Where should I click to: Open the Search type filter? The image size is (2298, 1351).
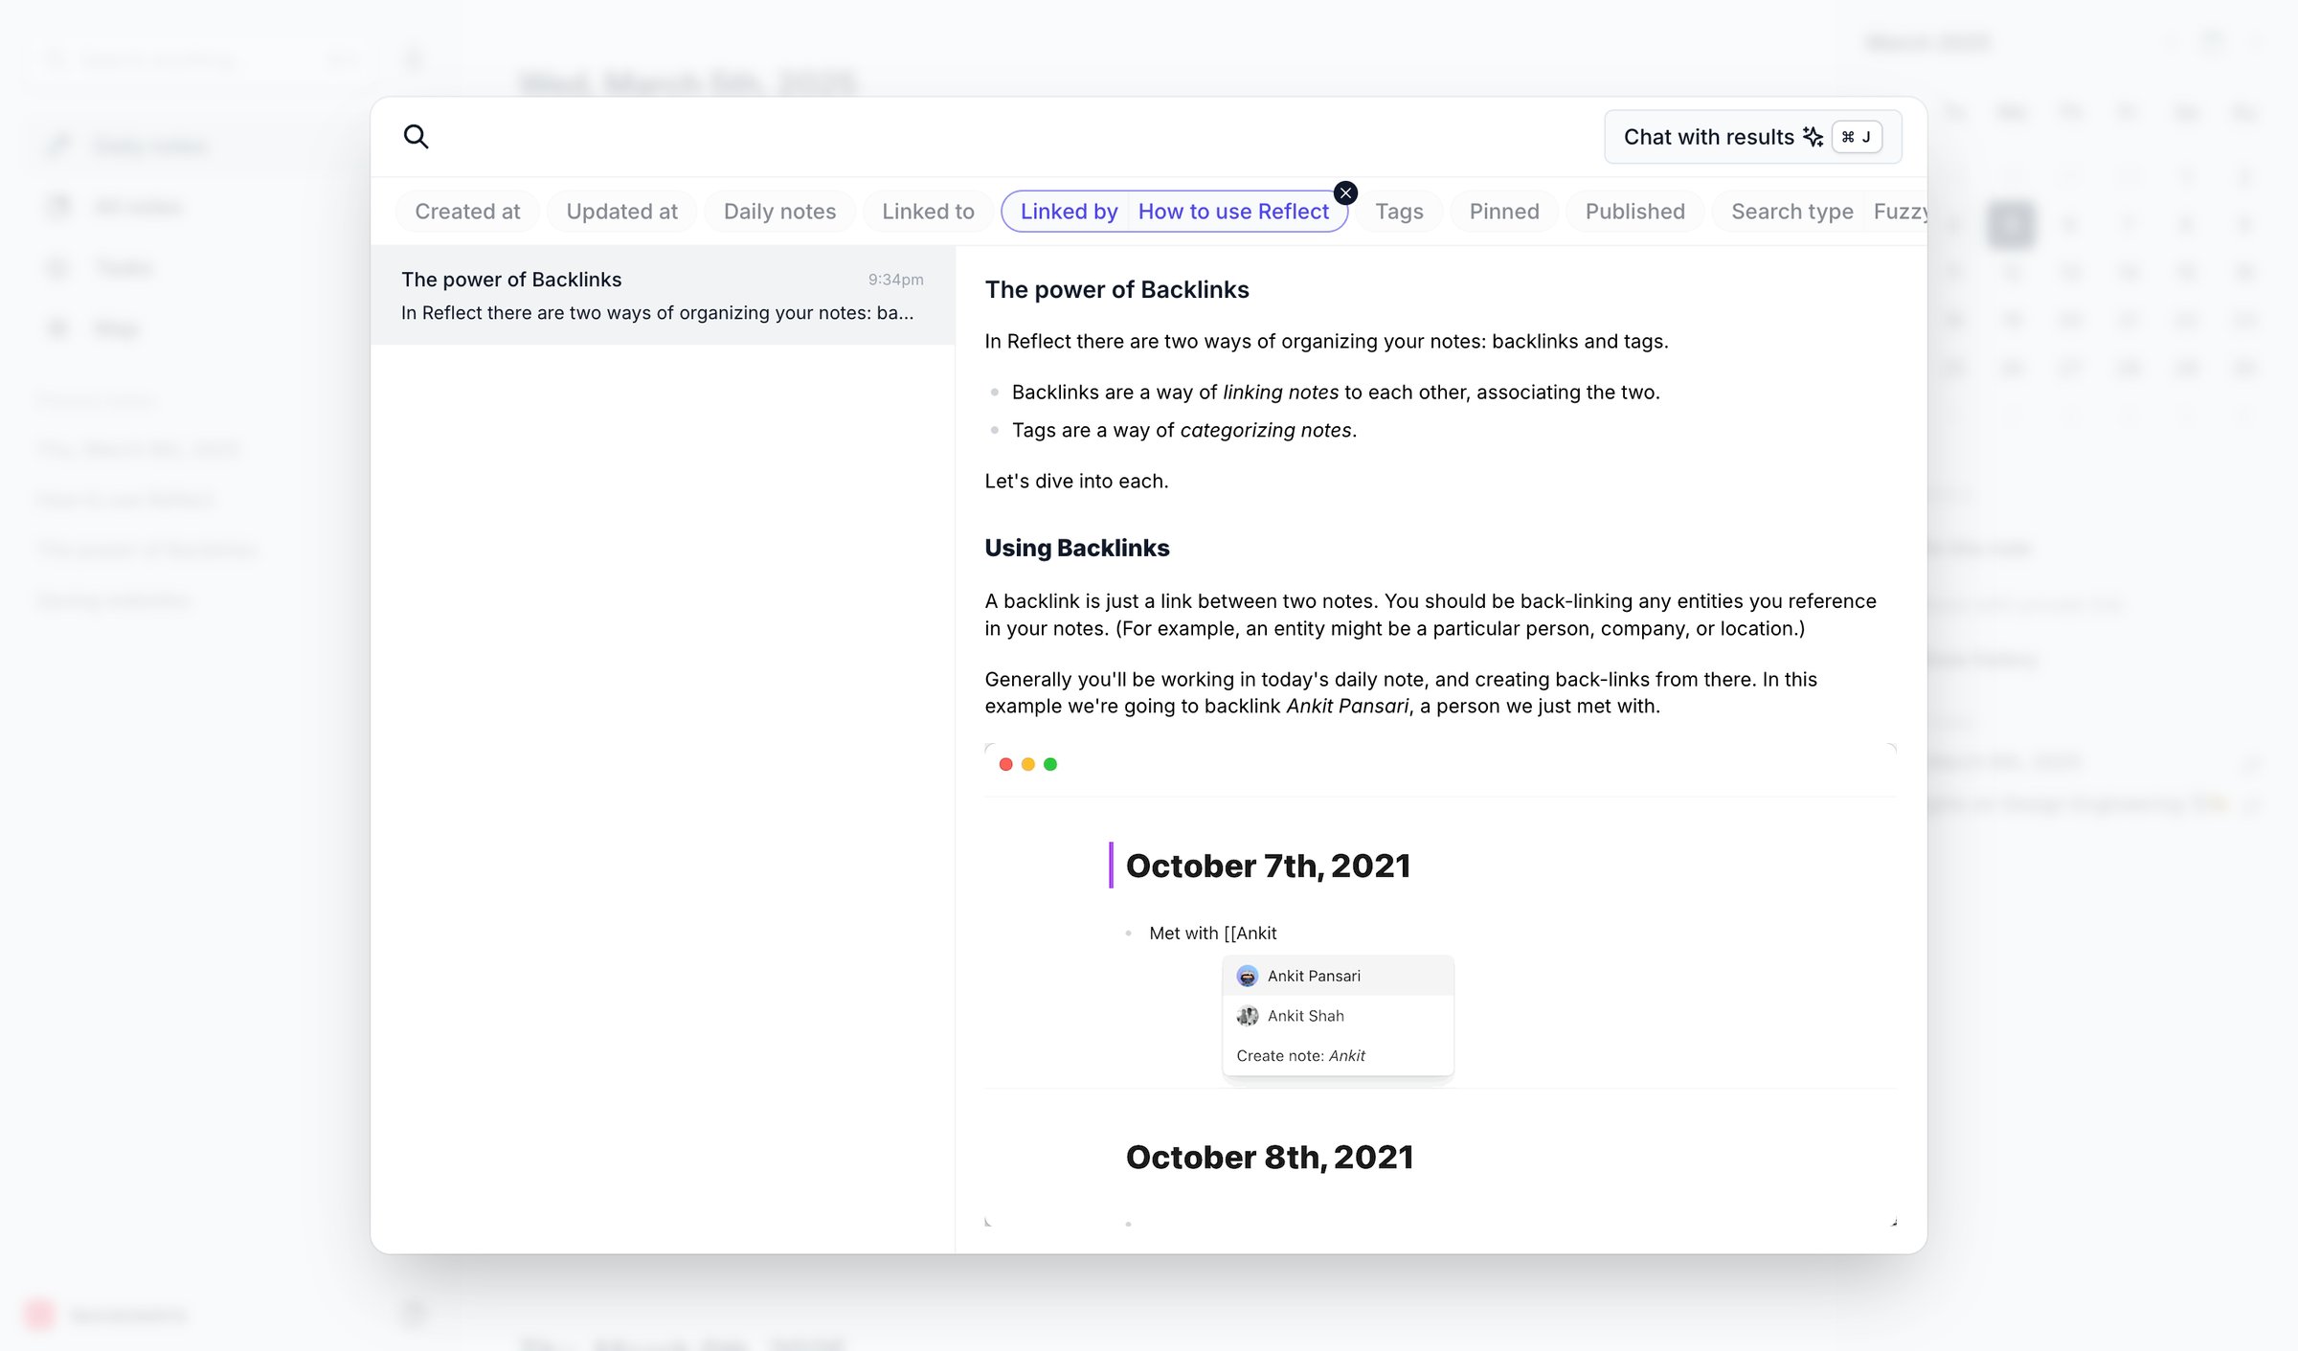click(x=1791, y=212)
